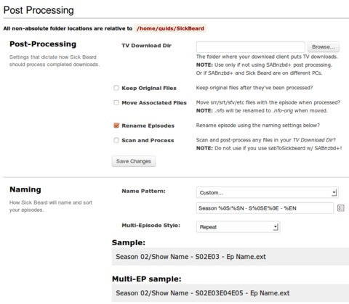Click the /home/quids/SickBeard path label
Viewport: 349px width, 304px height.
170,28
